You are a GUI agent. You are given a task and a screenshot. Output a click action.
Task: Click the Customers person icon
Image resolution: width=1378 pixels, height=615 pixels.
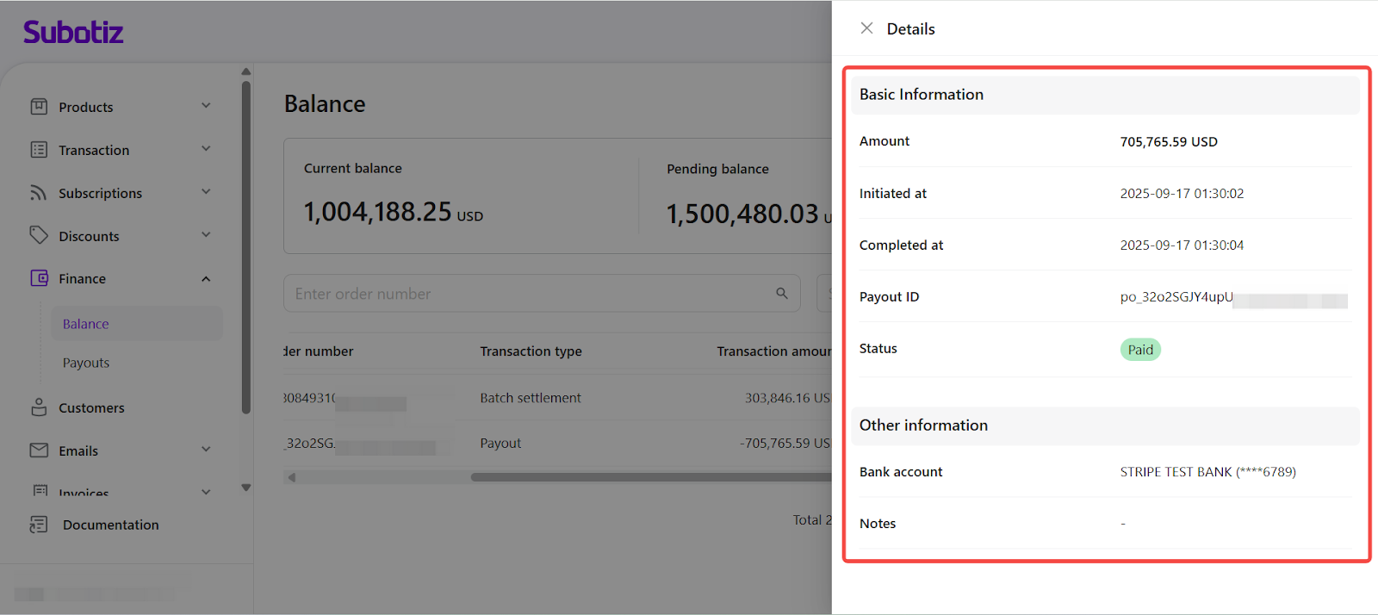point(39,407)
